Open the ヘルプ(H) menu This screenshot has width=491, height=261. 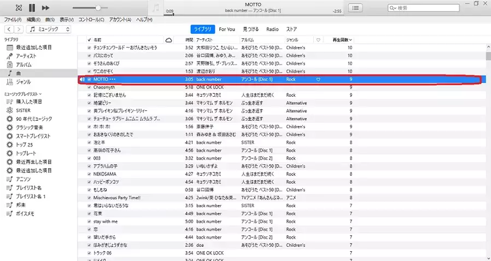(x=144, y=20)
